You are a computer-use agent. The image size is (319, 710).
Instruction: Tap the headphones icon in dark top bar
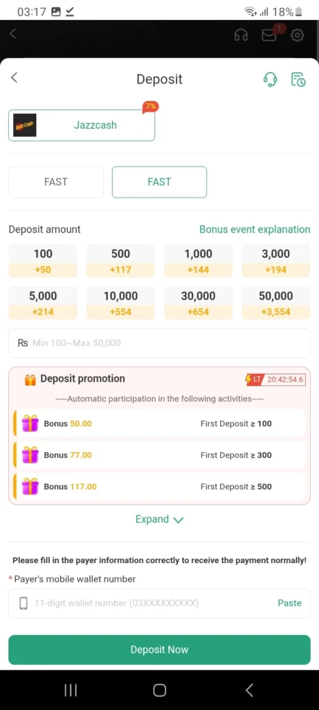click(241, 35)
